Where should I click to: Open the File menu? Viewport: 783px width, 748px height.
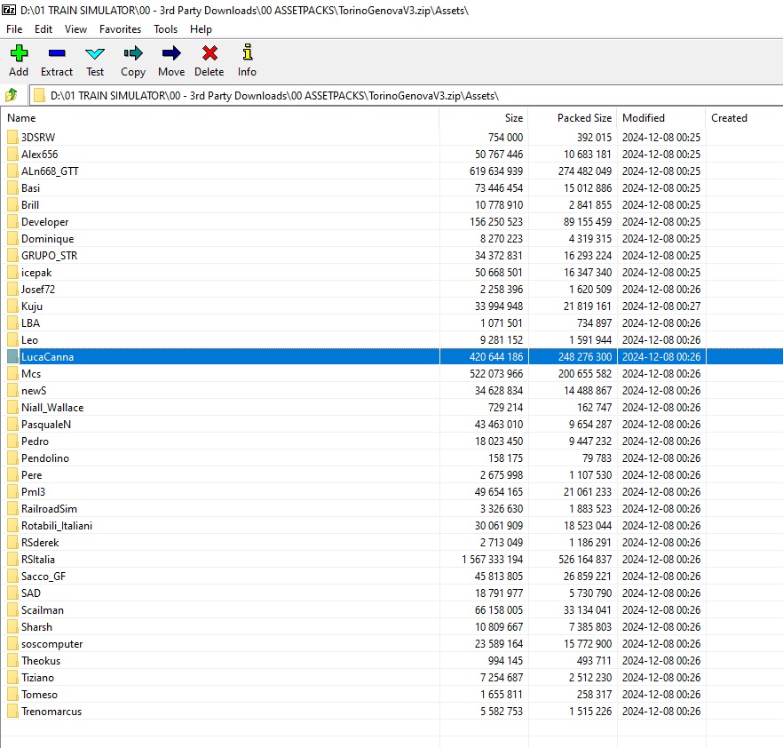click(14, 29)
